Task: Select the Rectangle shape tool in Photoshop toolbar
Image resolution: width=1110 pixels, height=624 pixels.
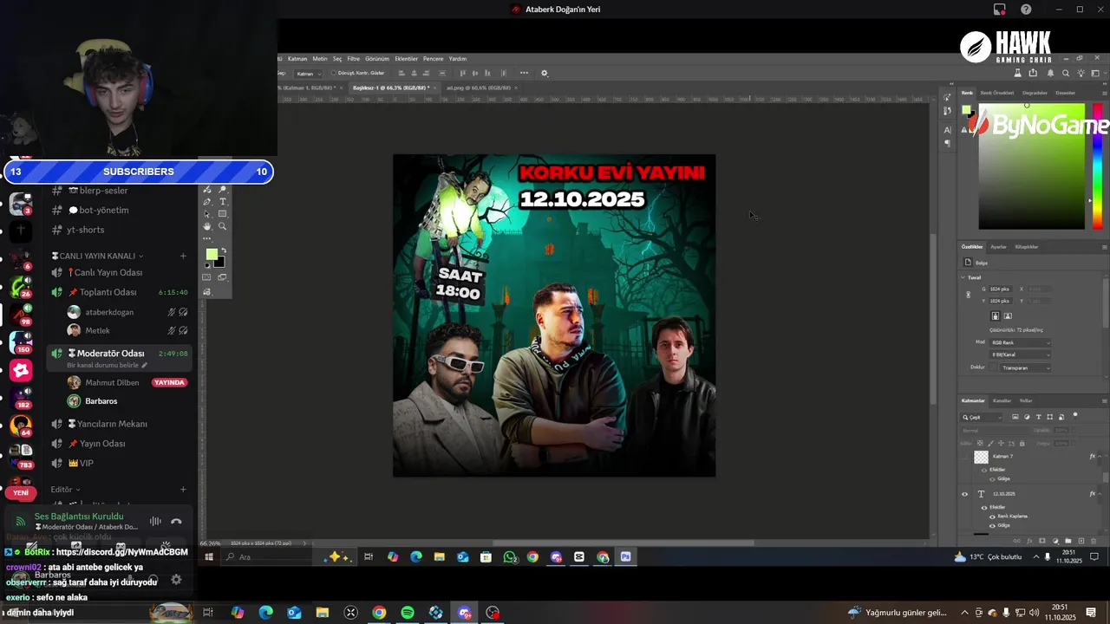Action: (x=222, y=213)
